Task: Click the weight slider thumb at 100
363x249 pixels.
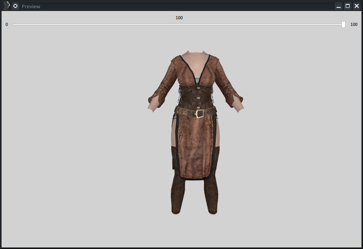Action: (x=343, y=24)
